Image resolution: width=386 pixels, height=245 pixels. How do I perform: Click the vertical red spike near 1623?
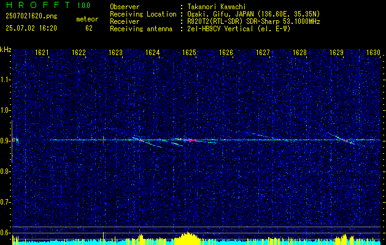point(103,139)
